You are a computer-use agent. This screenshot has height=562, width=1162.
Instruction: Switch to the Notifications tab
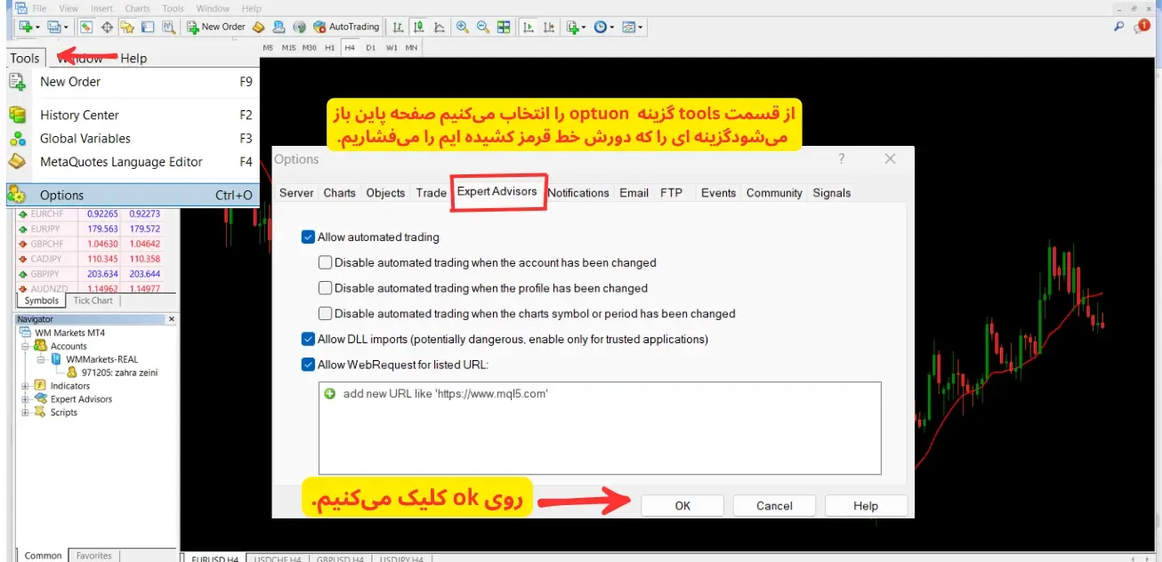[578, 193]
